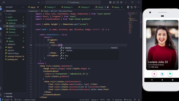Split the editor to the right

pyautogui.click(x=135, y=7)
